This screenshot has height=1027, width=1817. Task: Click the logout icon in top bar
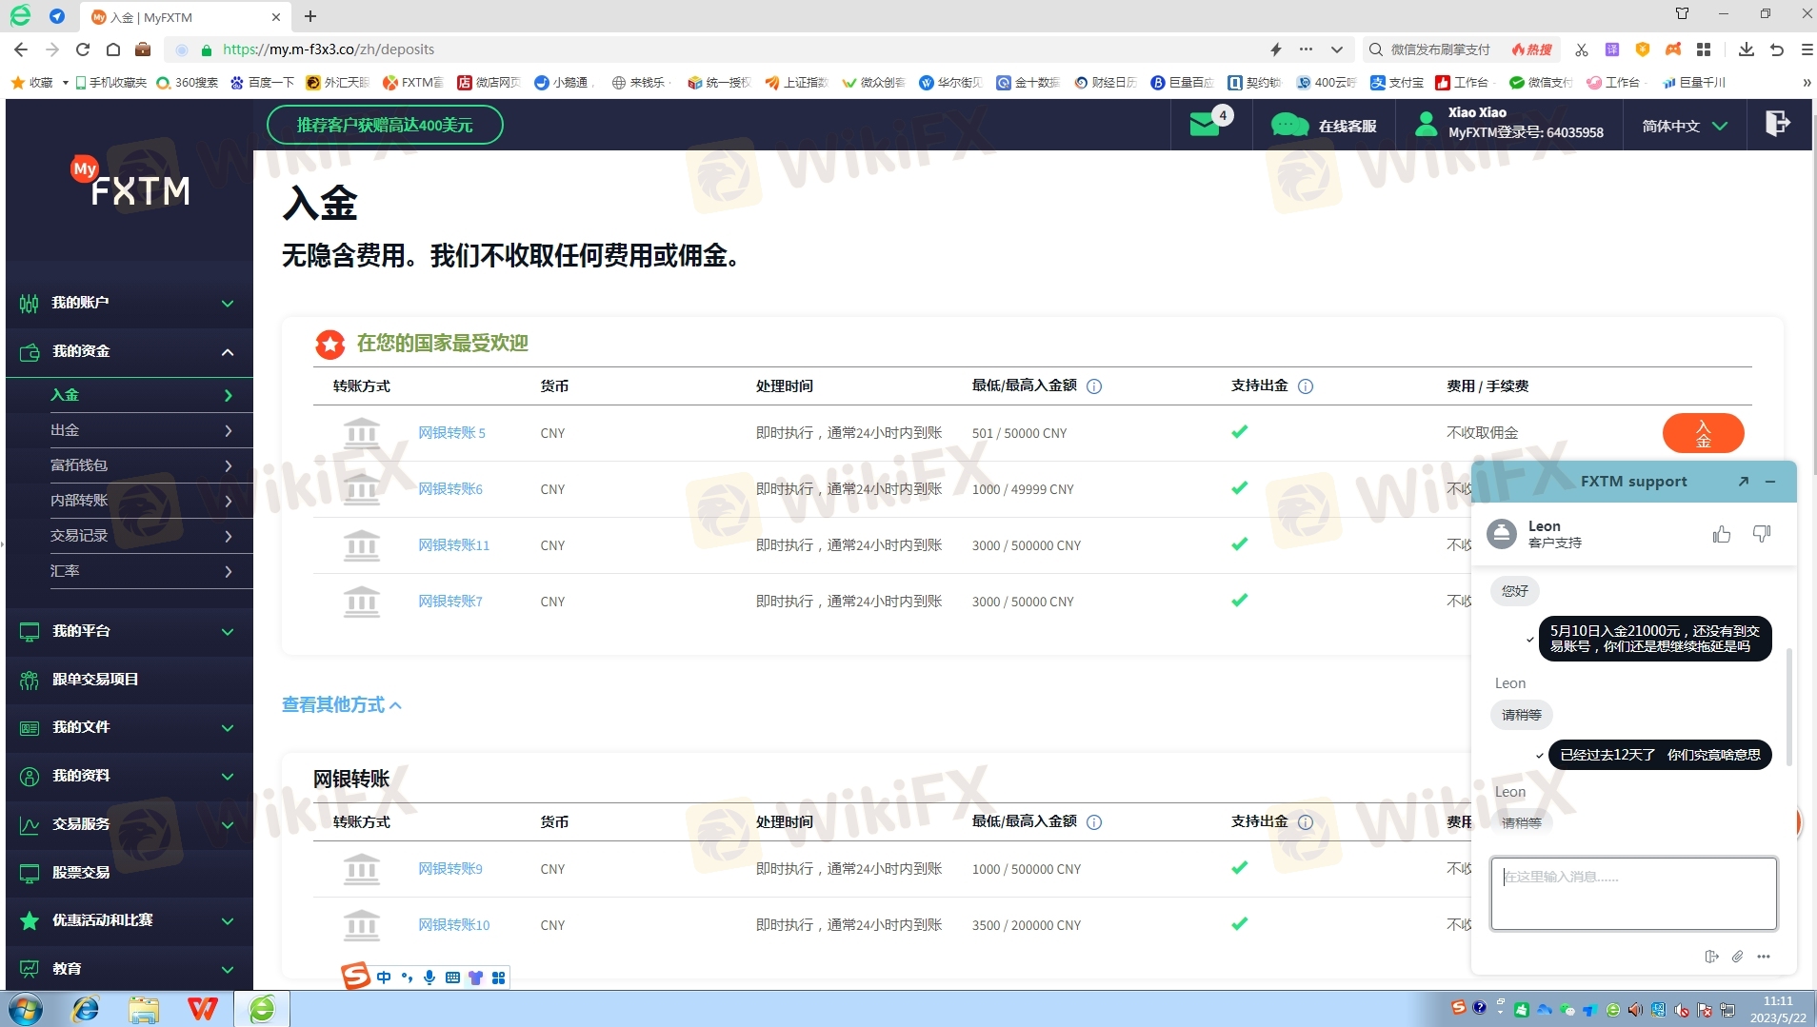1777,124
